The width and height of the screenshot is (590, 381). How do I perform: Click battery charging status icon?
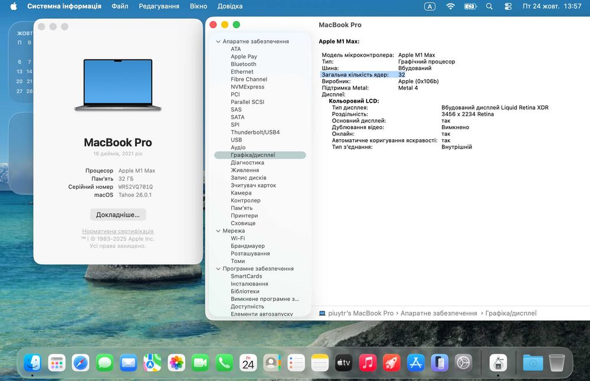tap(470, 6)
